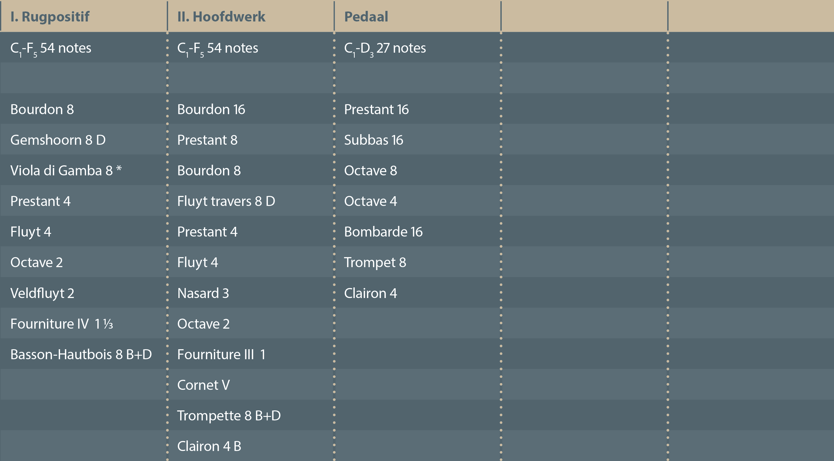Select the Basson-Hautbois 8 B+D stop
The height and width of the screenshot is (461, 834).
[81, 354]
